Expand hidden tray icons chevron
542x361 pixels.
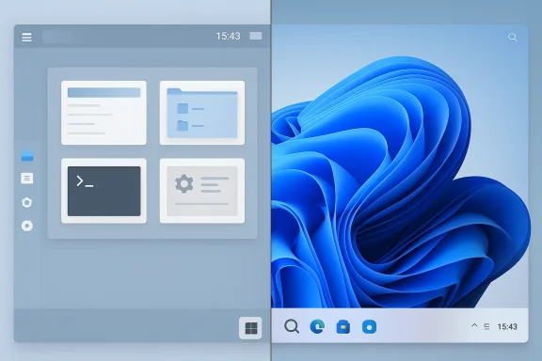tap(474, 325)
